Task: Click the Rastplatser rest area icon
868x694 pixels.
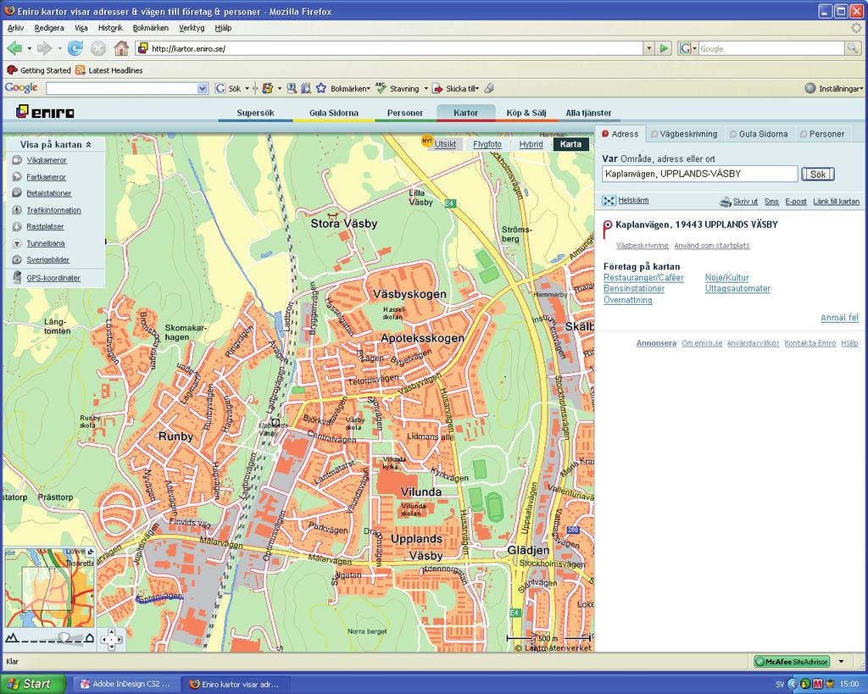Action: coord(17,227)
